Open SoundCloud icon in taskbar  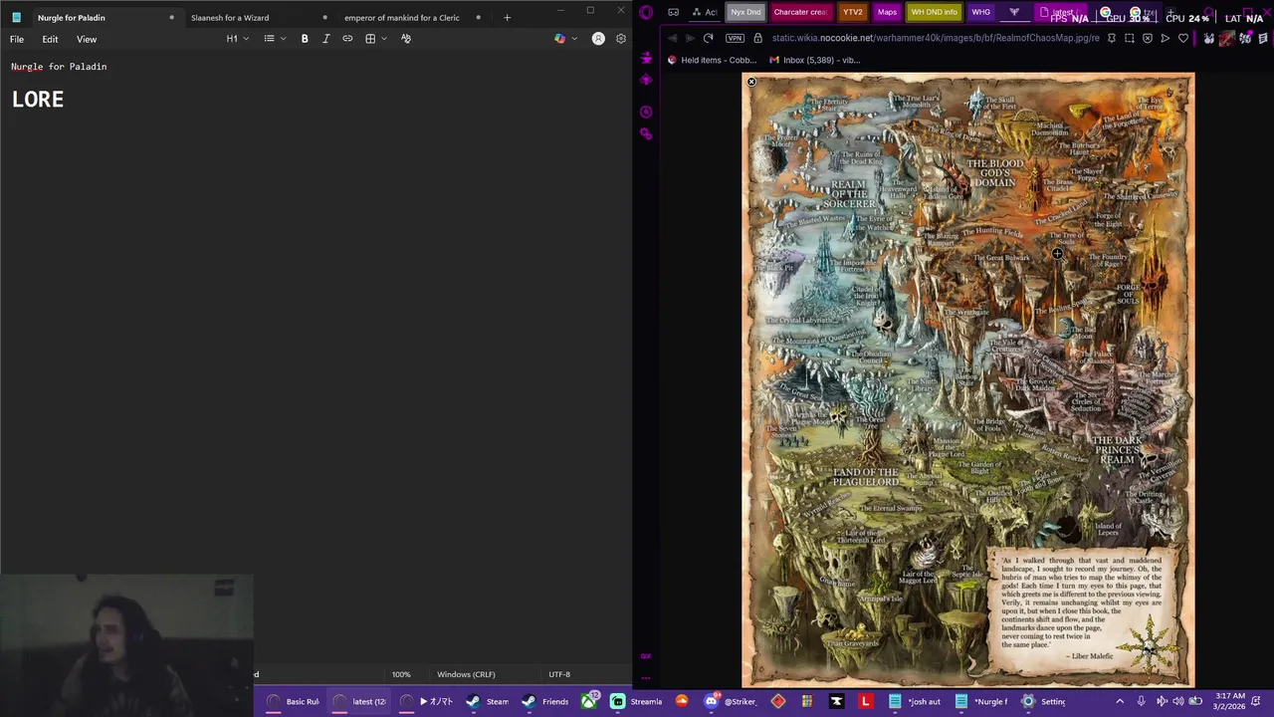pos(682,701)
